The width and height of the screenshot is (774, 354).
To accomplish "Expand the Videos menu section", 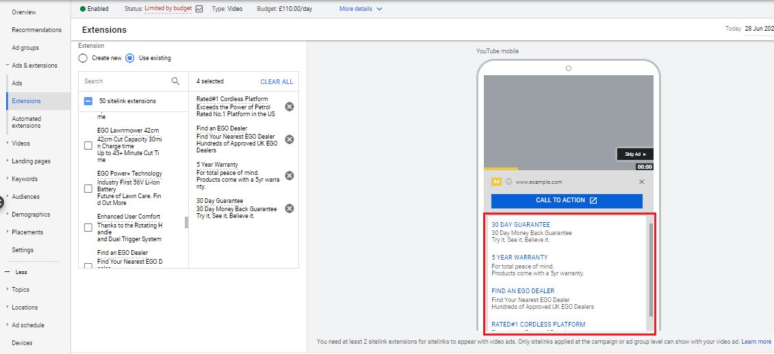I will (7, 144).
